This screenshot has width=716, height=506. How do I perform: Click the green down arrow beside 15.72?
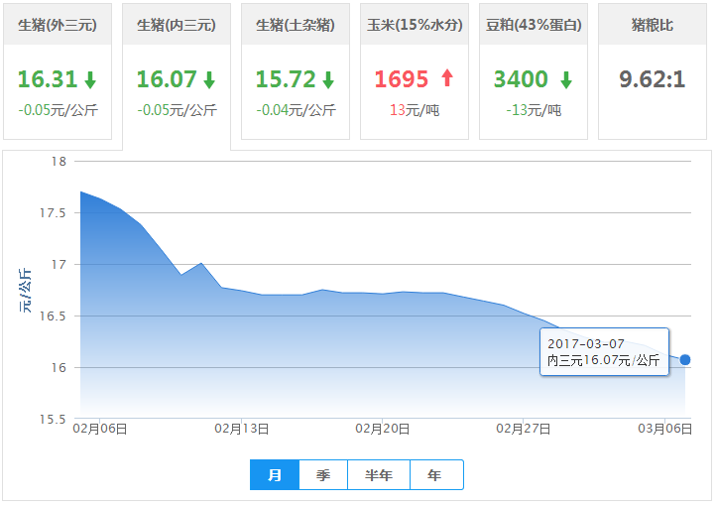pyautogui.click(x=328, y=80)
